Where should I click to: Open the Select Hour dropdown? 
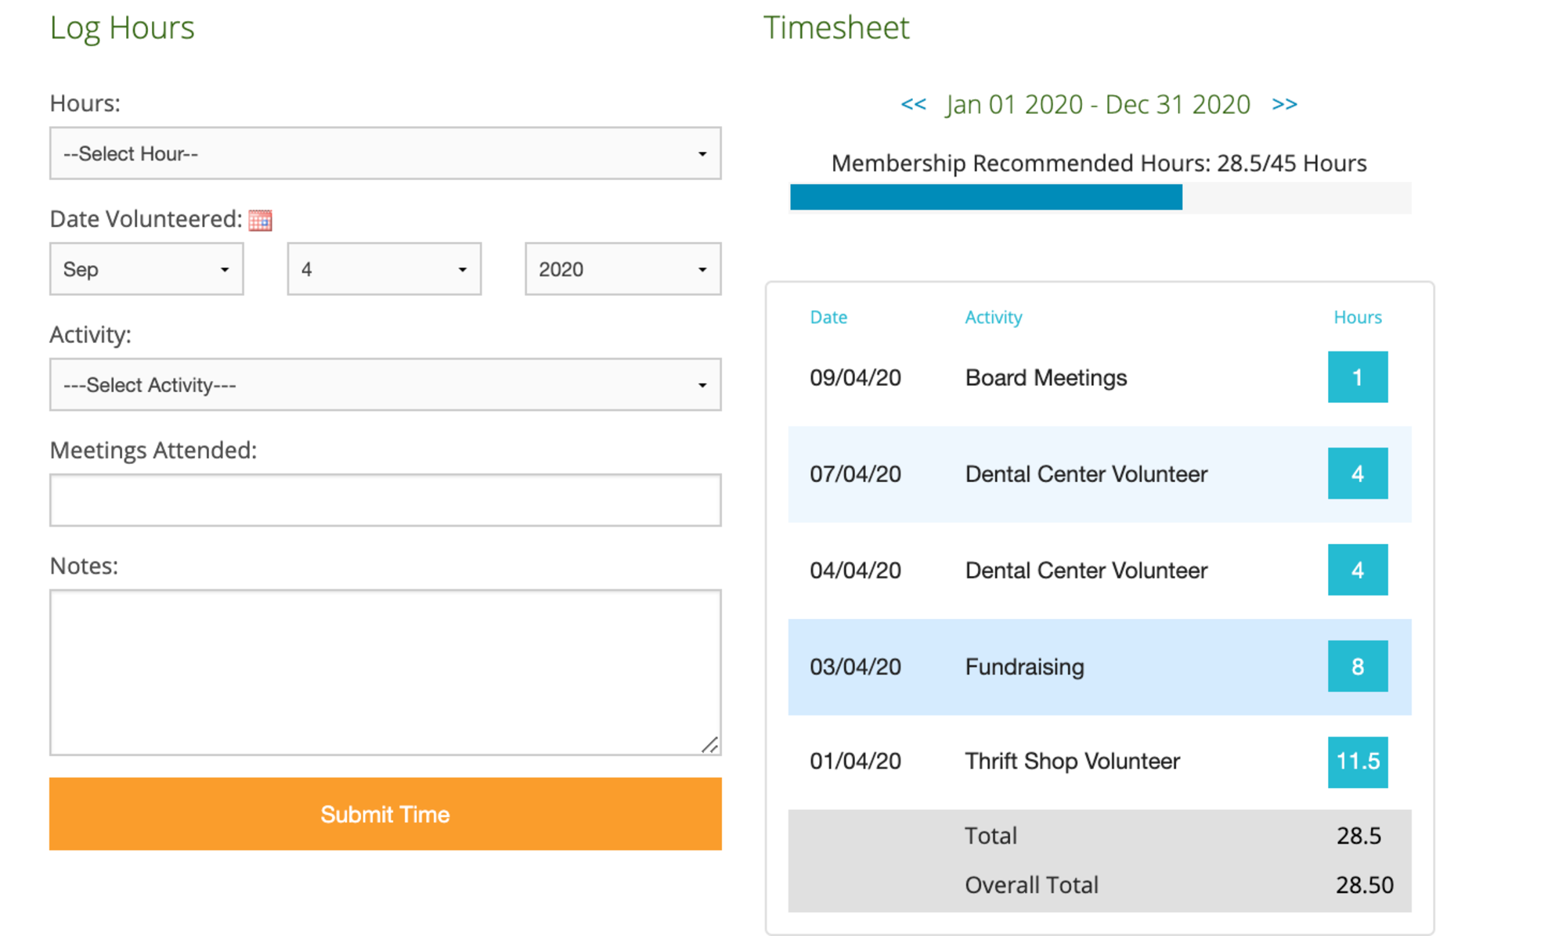point(385,153)
